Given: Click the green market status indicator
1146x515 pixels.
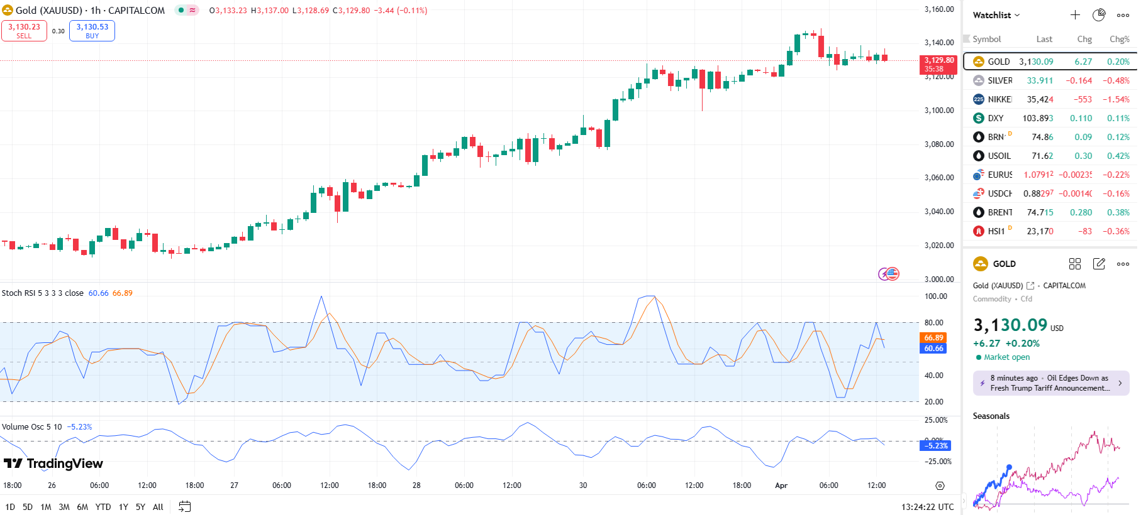Looking at the screenshot, I should pyautogui.click(x=181, y=10).
